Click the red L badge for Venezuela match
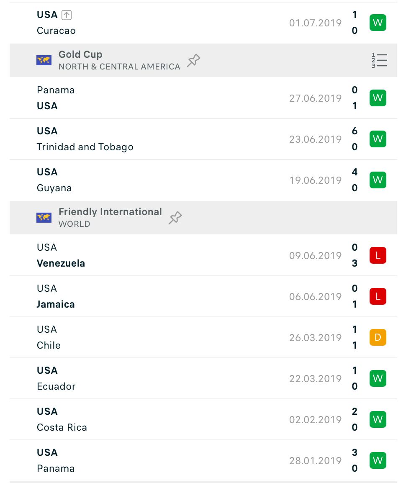The height and width of the screenshot is (483, 406). pyautogui.click(x=378, y=255)
